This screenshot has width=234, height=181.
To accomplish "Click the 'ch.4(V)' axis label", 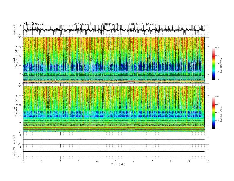I will [x=14, y=152].
